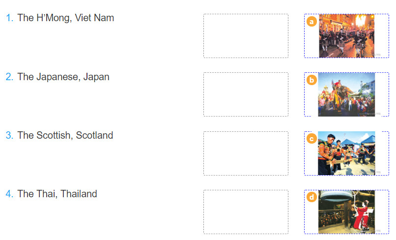Image resolution: width=396 pixels, height=240 pixels.
Task: Select the elephant festival photo
Action: click(x=346, y=94)
